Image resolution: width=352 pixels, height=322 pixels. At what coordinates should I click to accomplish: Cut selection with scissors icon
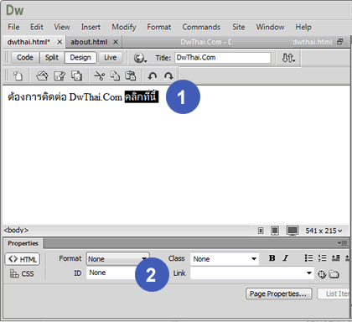[100, 75]
